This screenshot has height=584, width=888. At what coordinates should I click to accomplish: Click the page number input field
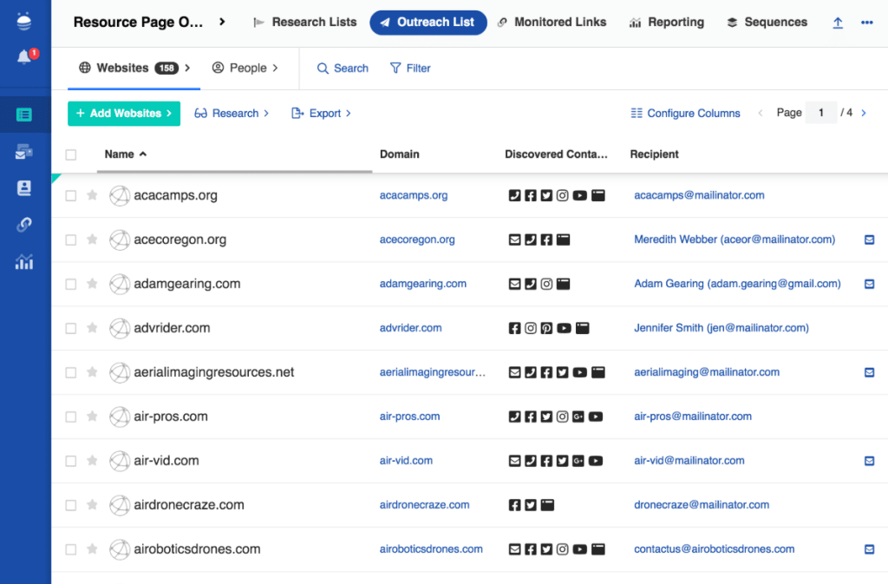click(820, 113)
